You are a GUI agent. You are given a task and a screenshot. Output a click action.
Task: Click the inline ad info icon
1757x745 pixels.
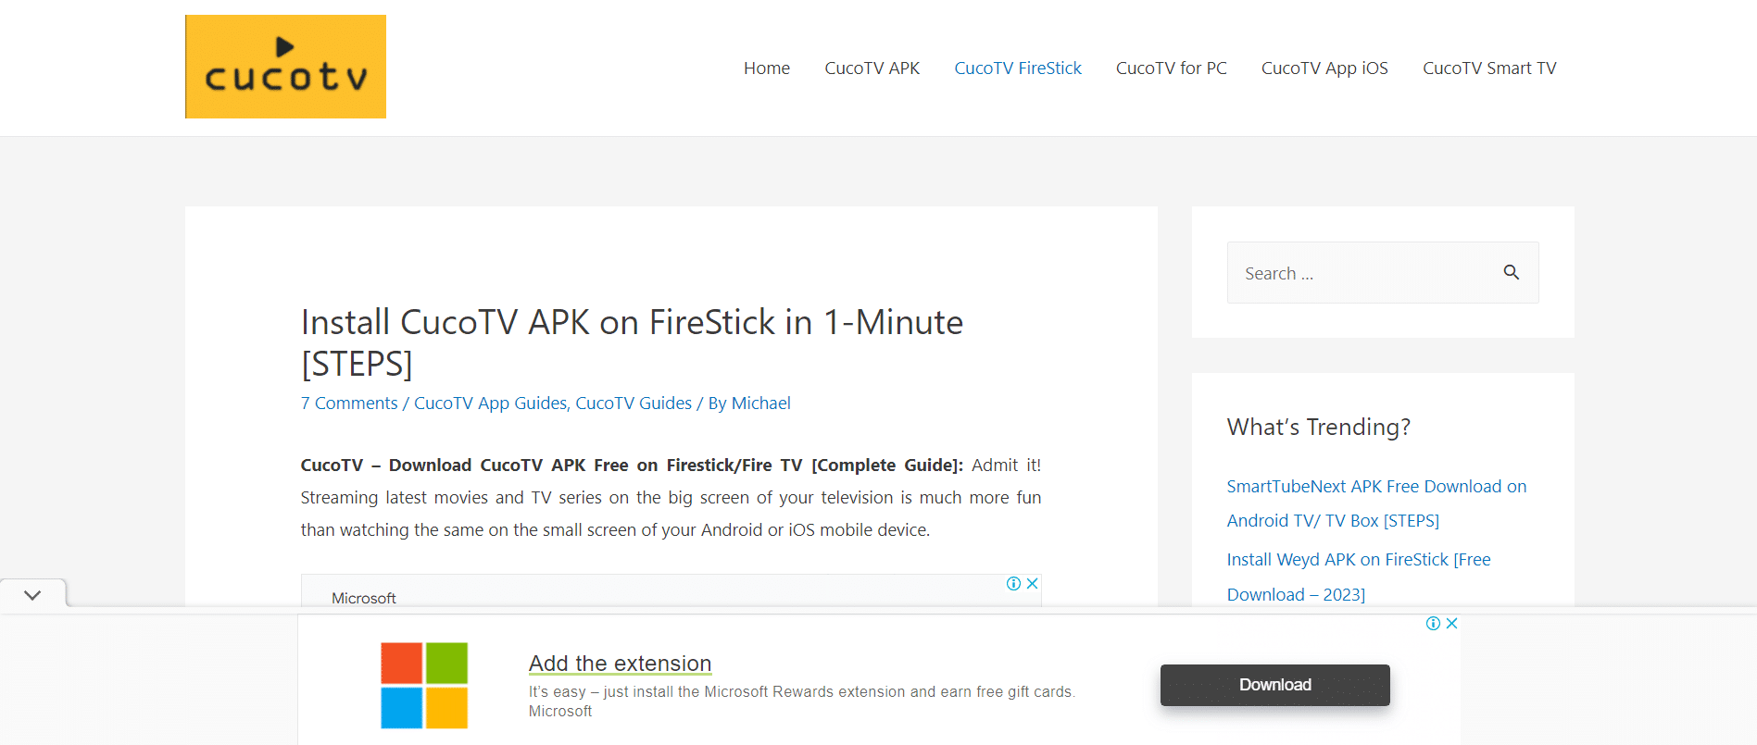[x=1013, y=583]
